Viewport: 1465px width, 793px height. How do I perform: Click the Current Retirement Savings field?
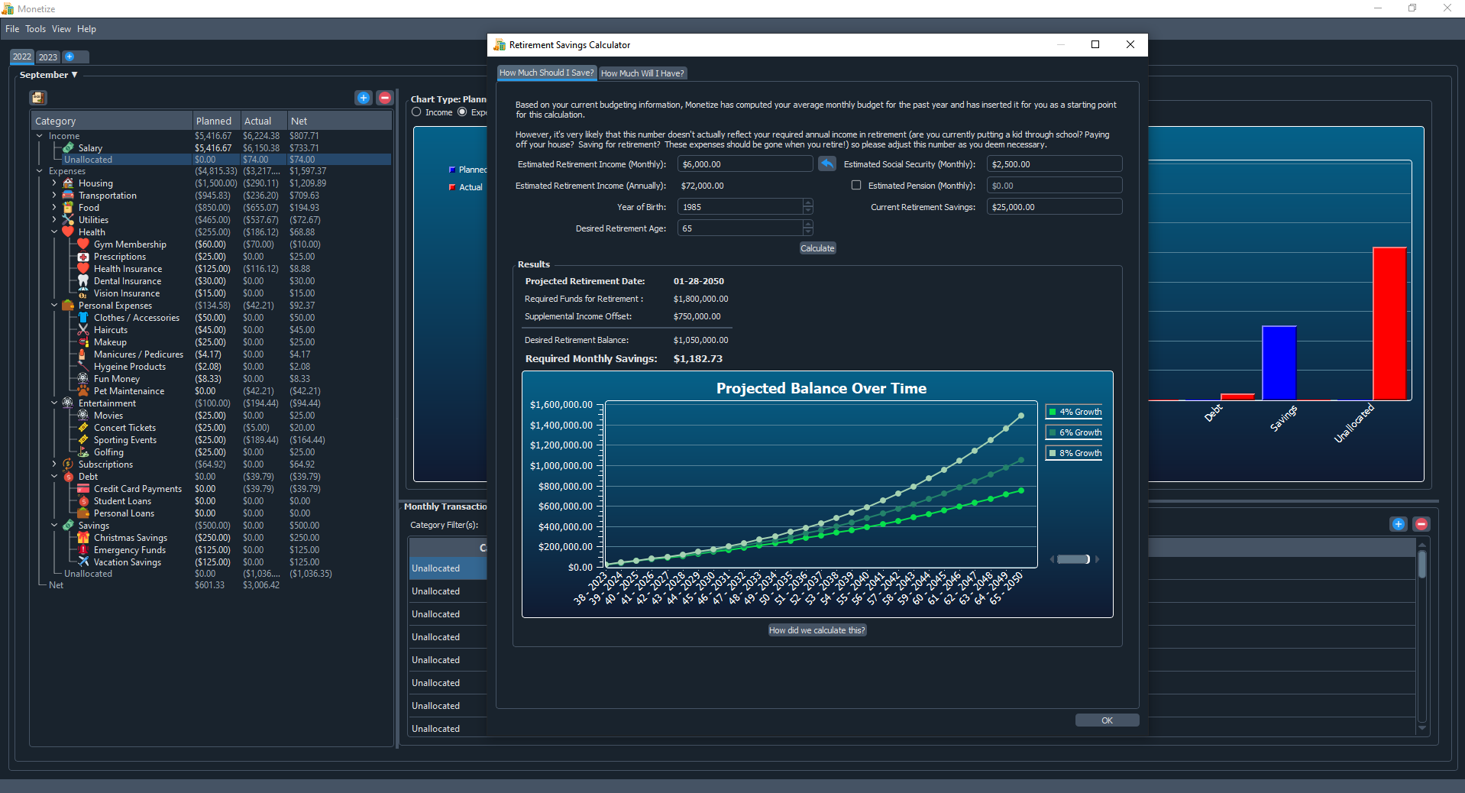click(1054, 207)
